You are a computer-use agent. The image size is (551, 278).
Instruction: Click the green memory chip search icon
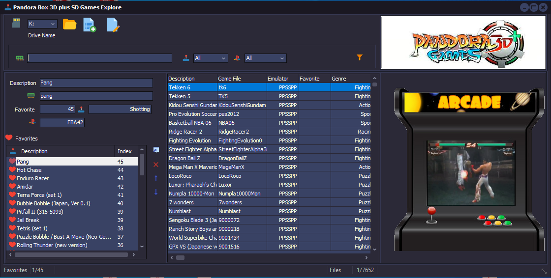[x=20, y=58]
